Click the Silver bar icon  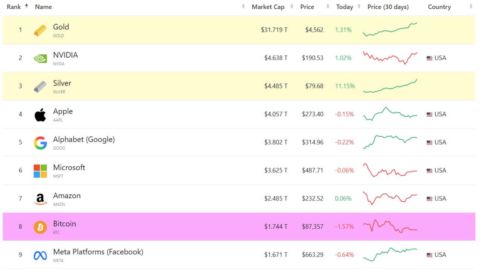pos(40,87)
